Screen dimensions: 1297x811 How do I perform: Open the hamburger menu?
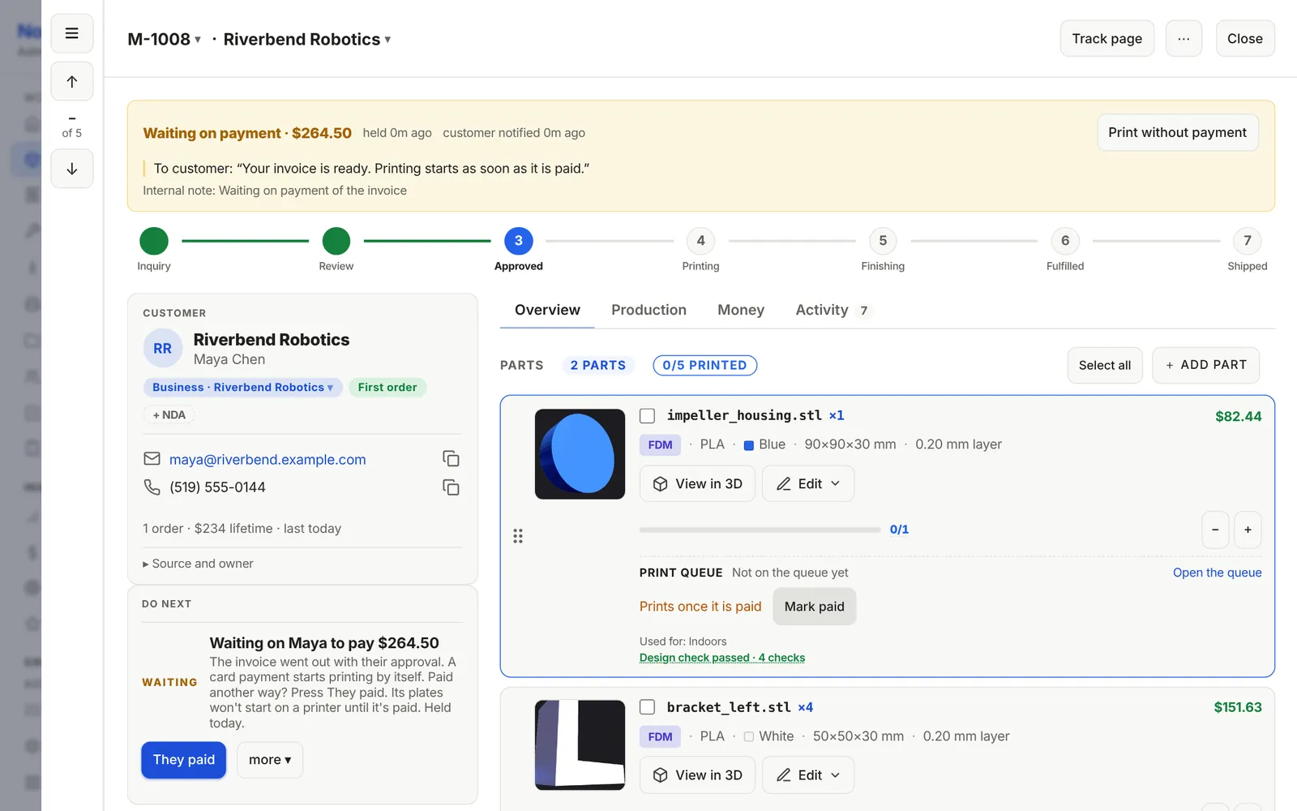point(72,33)
